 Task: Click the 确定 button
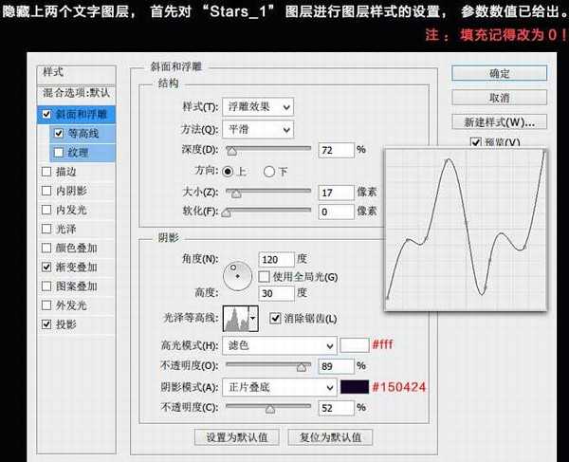point(500,74)
